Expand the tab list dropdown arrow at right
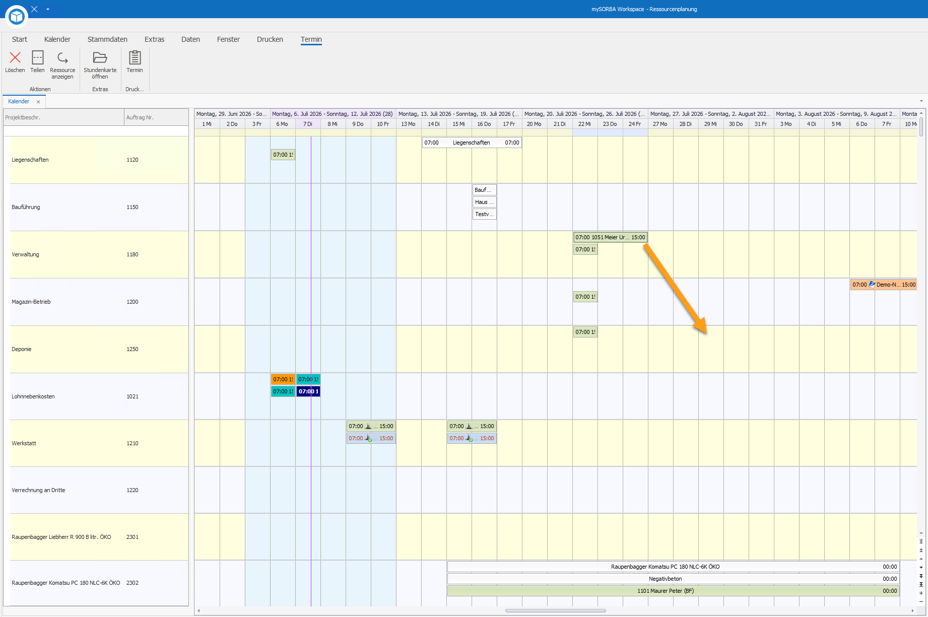Screen dimensions: 928x617 click(921, 101)
